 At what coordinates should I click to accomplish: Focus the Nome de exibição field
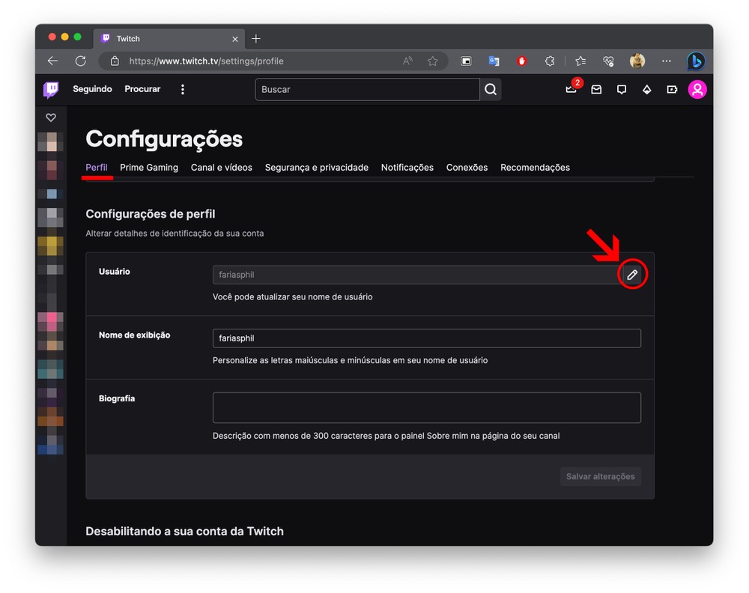(426, 338)
